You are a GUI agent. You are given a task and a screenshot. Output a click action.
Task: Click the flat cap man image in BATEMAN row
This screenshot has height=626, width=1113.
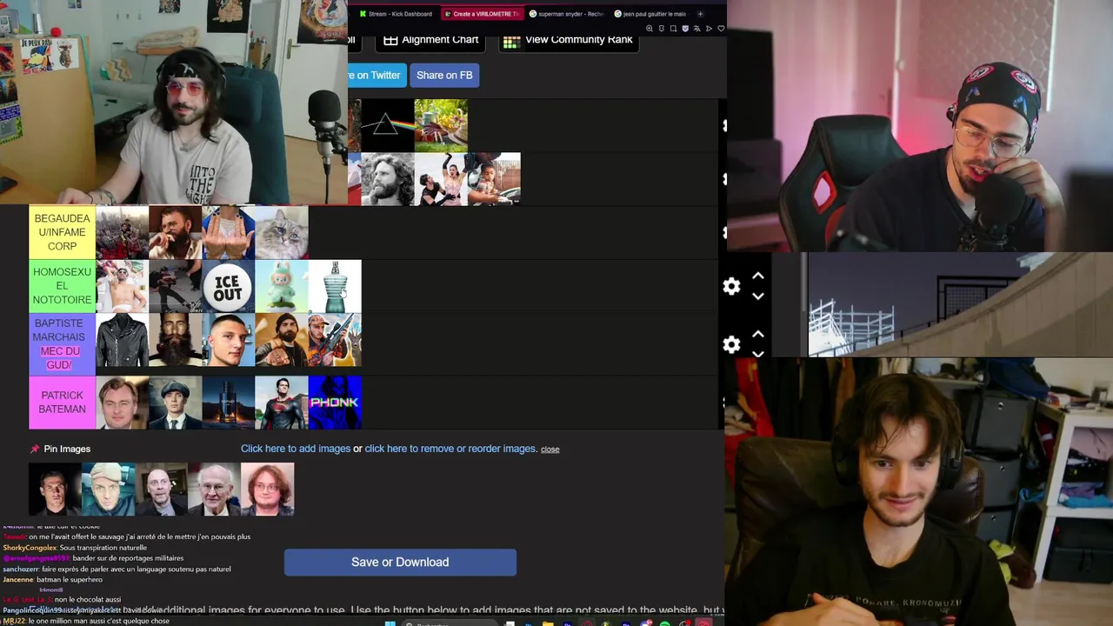(x=175, y=403)
